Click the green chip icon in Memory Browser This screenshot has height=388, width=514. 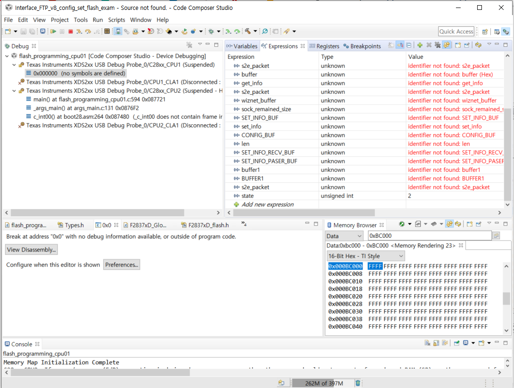point(402,224)
